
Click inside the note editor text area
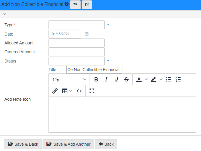122,115
